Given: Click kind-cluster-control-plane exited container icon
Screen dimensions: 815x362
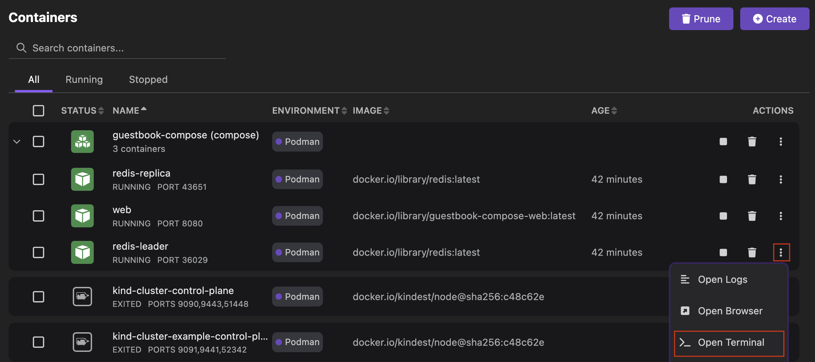Looking at the screenshot, I should click(82, 297).
